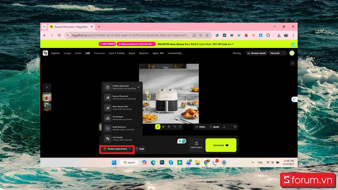
Task: Open Sora 2 Trends
Action: pyautogui.click(x=117, y=53)
